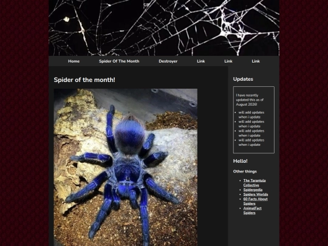Image resolution: width=328 pixels, height=246 pixels.
Task: Open The Tarantula Collective link
Action: [x=255, y=183]
